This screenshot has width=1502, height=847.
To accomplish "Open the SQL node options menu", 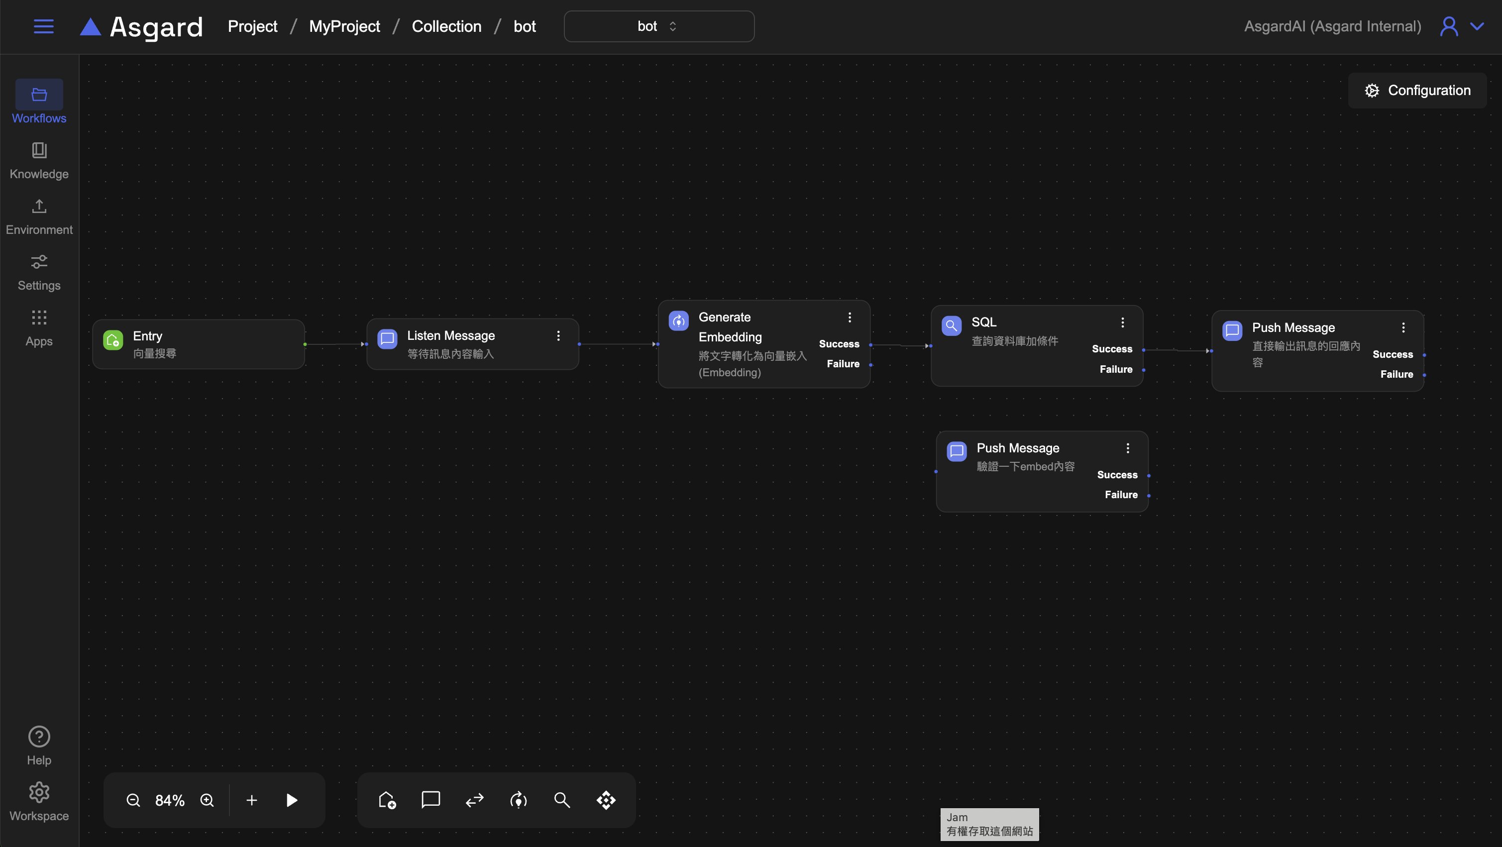I will [x=1122, y=322].
